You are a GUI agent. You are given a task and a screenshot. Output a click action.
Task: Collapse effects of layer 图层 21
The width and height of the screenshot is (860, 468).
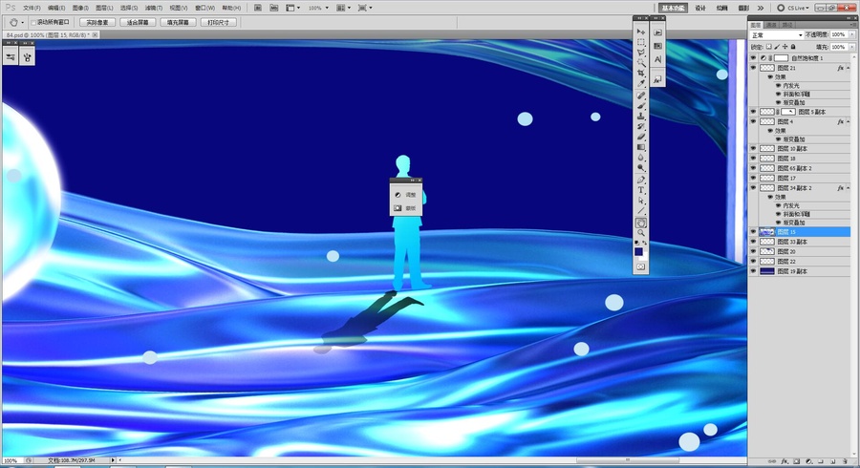tap(848, 68)
